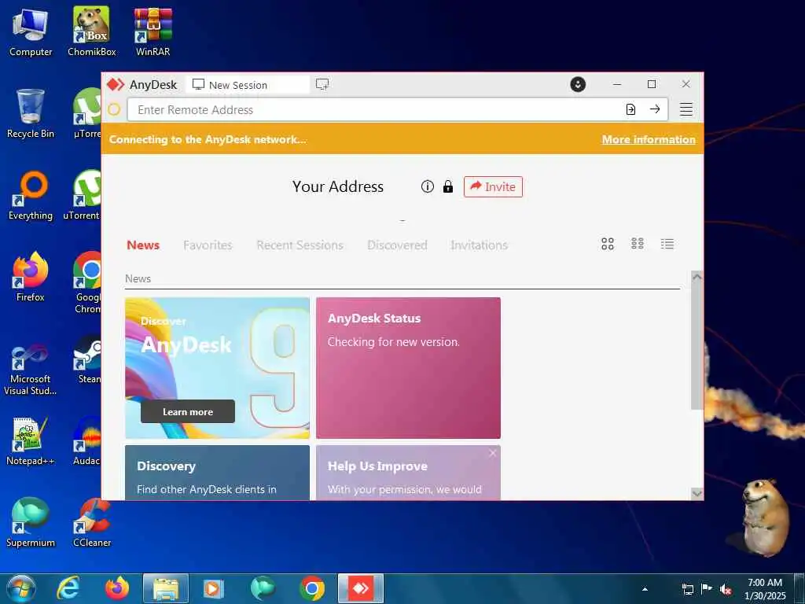Open the Discovery card
This screenshot has height=604, width=805.
point(217,473)
